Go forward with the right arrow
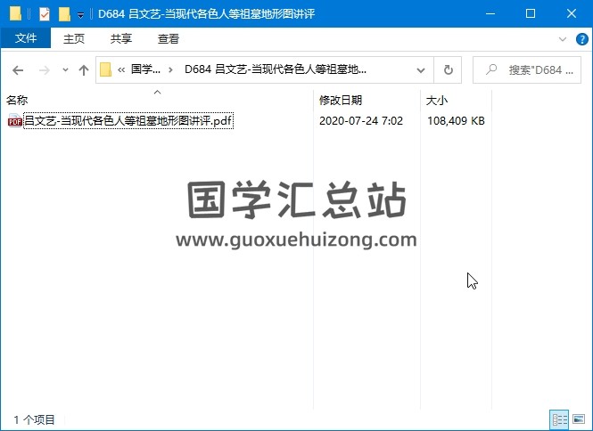This screenshot has height=431, width=593. (45, 69)
